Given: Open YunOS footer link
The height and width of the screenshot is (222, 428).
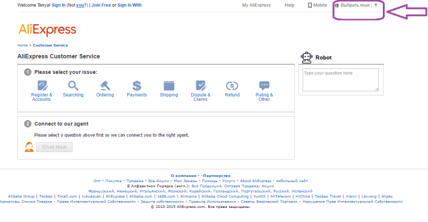Looking at the screenshot, I should [x=259, y=196].
